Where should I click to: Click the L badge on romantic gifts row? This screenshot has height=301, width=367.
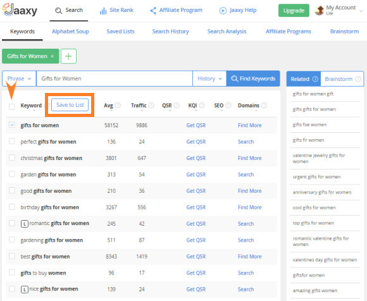[25, 224]
